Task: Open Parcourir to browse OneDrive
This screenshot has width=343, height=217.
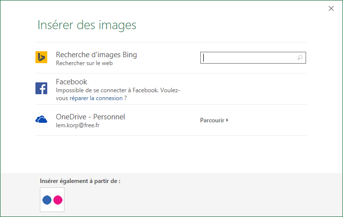Action: [212, 120]
